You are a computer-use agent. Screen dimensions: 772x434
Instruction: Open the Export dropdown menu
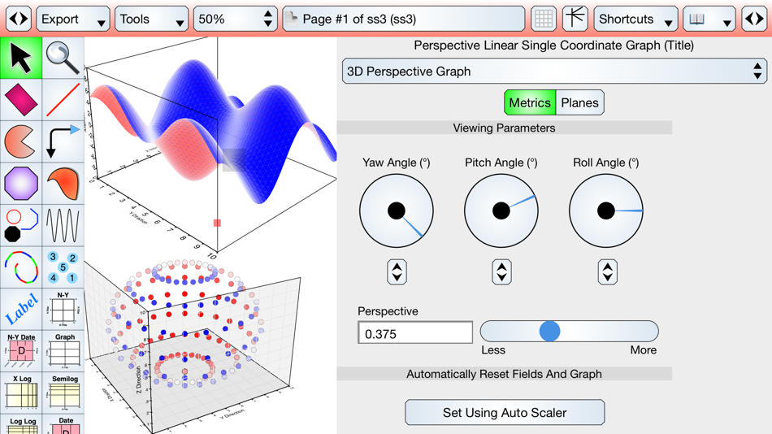click(73, 20)
